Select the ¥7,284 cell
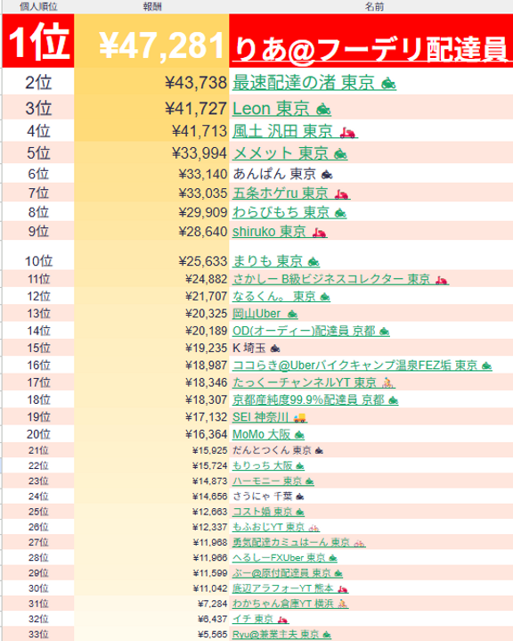The image size is (513, 641). tap(151, 604)
